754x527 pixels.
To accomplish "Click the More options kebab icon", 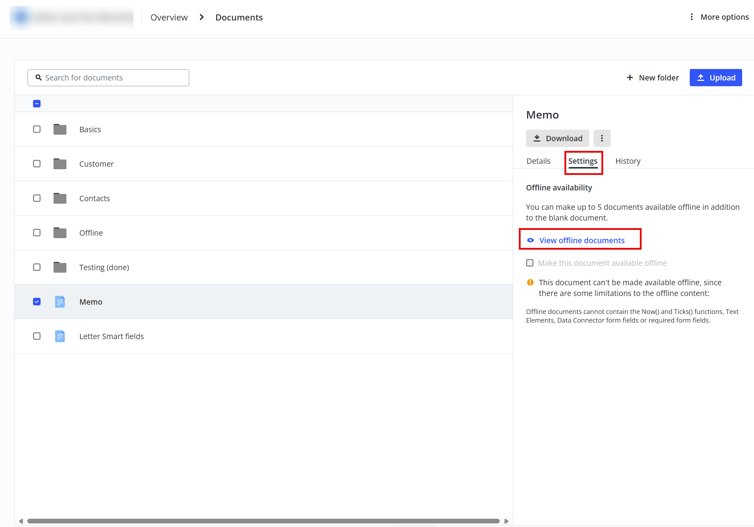I will (692, 17).
